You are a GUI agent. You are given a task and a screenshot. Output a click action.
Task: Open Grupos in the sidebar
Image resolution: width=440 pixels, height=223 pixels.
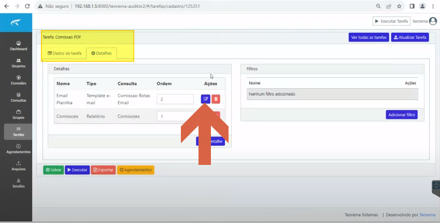tap(19, 115)
